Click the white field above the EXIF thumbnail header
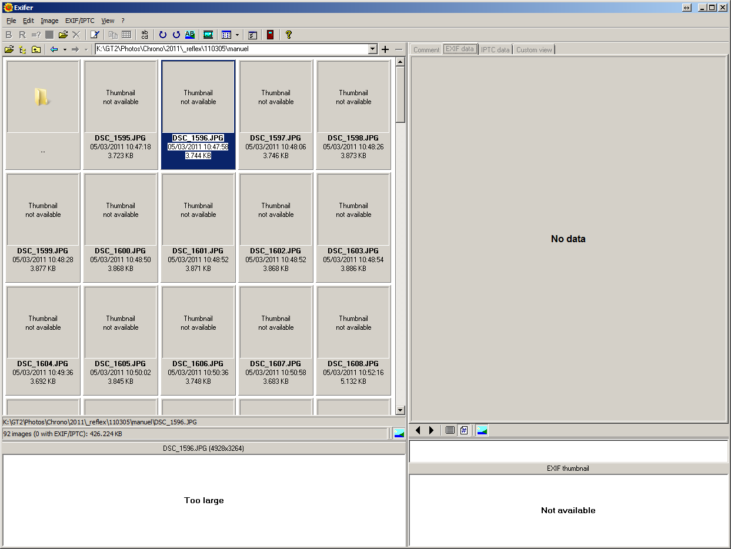Image resolution: width=731 pixels, height=549 pixels. coord(569,451)
